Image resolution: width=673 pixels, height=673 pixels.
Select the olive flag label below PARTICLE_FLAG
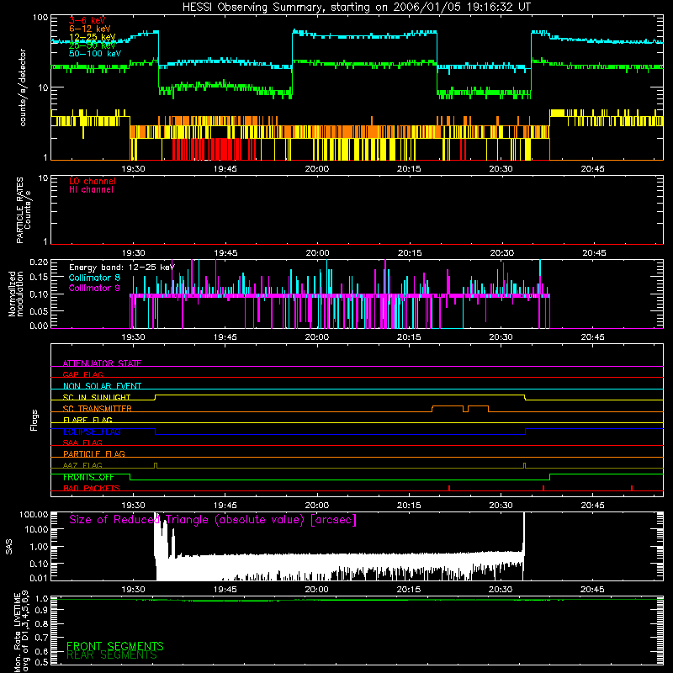[82, 465]
